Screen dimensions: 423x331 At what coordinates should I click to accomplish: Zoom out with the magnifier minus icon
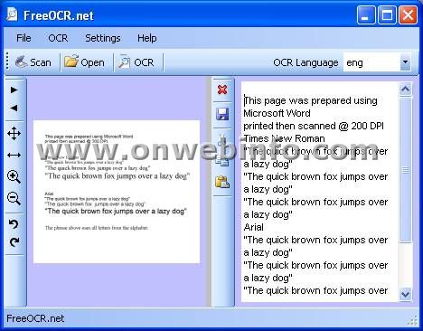14,198
